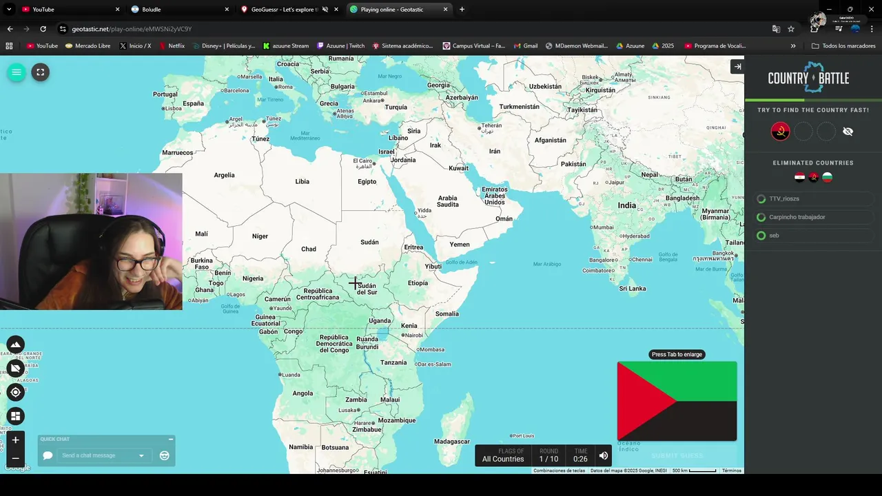Select player seb in list
882x496 pixels.
click(x=814, y=236)
